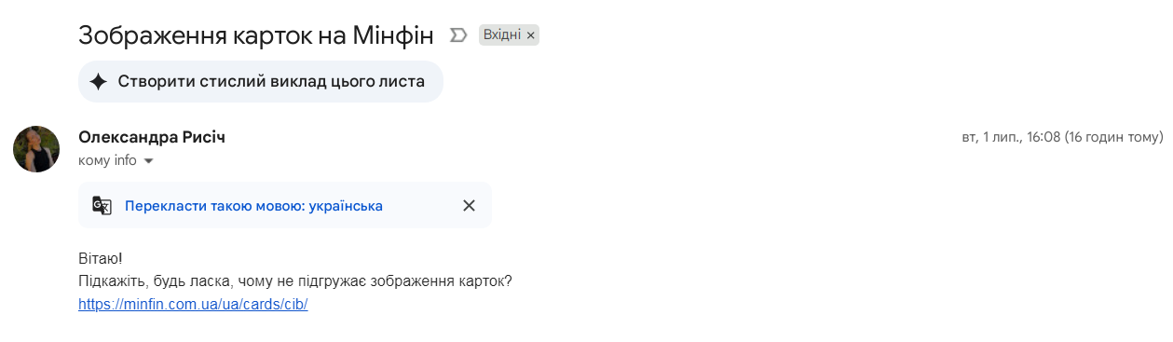Click the greeting text Вітаю!
Viewport: 1173px width, 342px height.
tap(101, 257)
